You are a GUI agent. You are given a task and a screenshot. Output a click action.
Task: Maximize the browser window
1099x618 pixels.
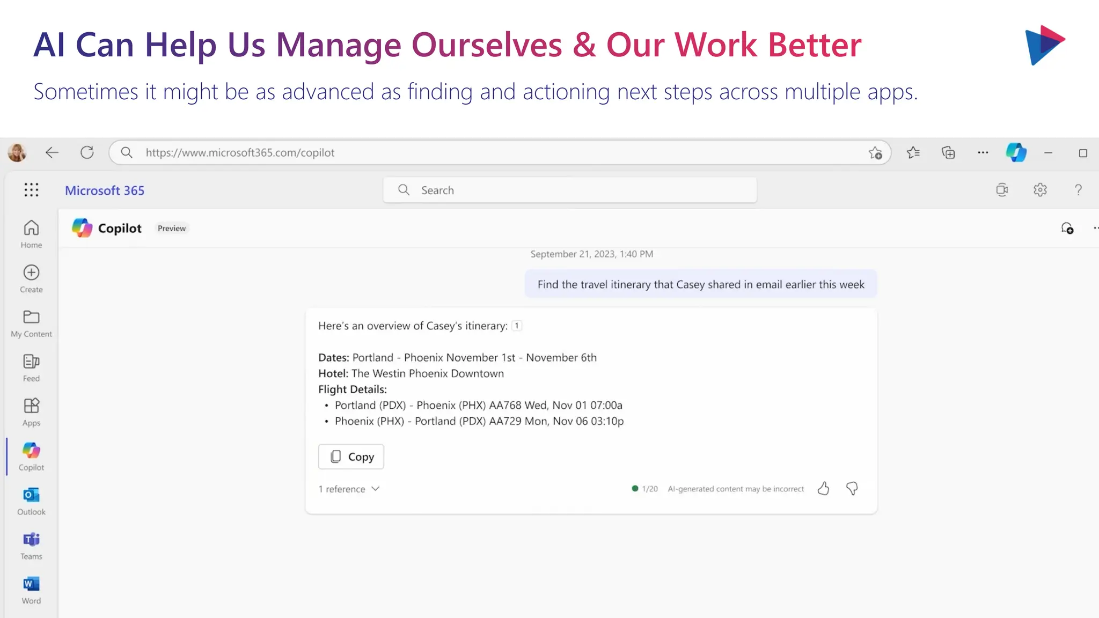click(x=1083, y=153)
